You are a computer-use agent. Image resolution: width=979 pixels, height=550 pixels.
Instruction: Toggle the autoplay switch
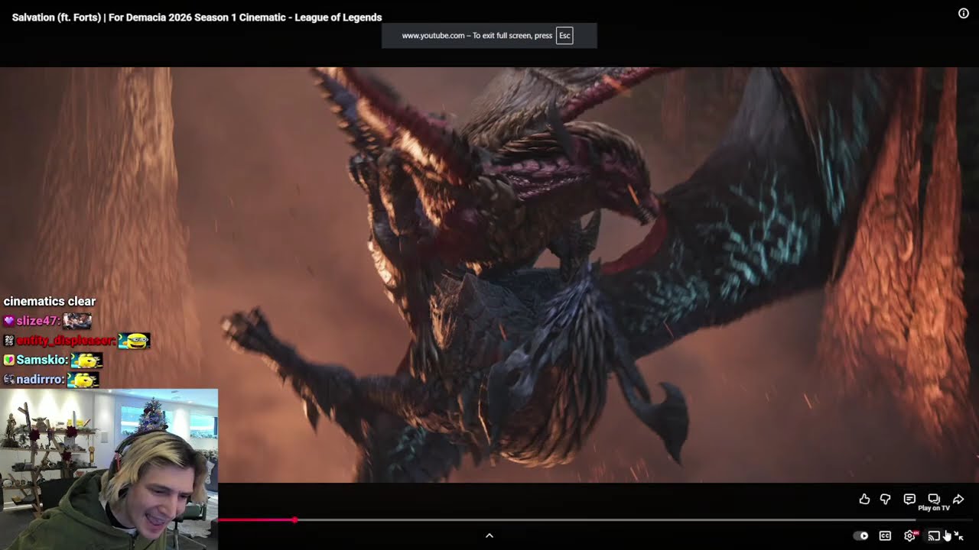point(861,535)
